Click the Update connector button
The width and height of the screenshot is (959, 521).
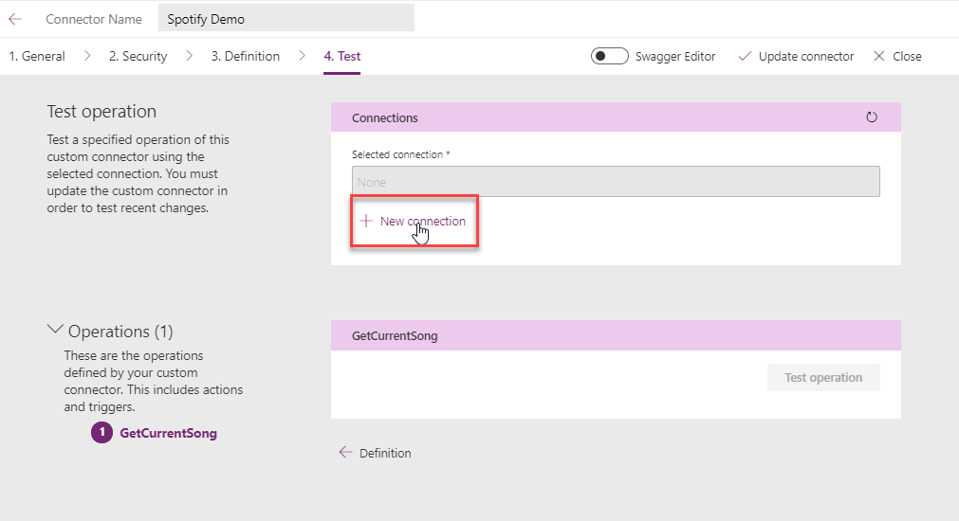point(805,56)
